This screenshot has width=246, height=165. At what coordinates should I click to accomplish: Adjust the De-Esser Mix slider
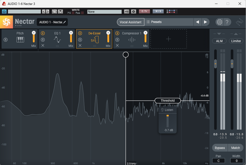click(x=108, y=37)
